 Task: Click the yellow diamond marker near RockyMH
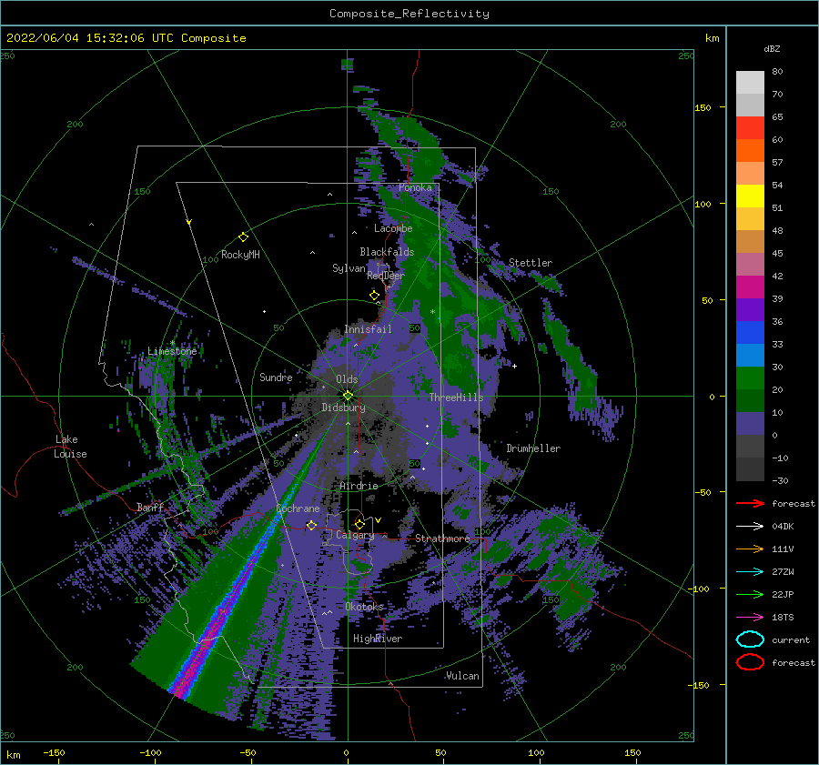pyautogui.click(x=243, y=237)
